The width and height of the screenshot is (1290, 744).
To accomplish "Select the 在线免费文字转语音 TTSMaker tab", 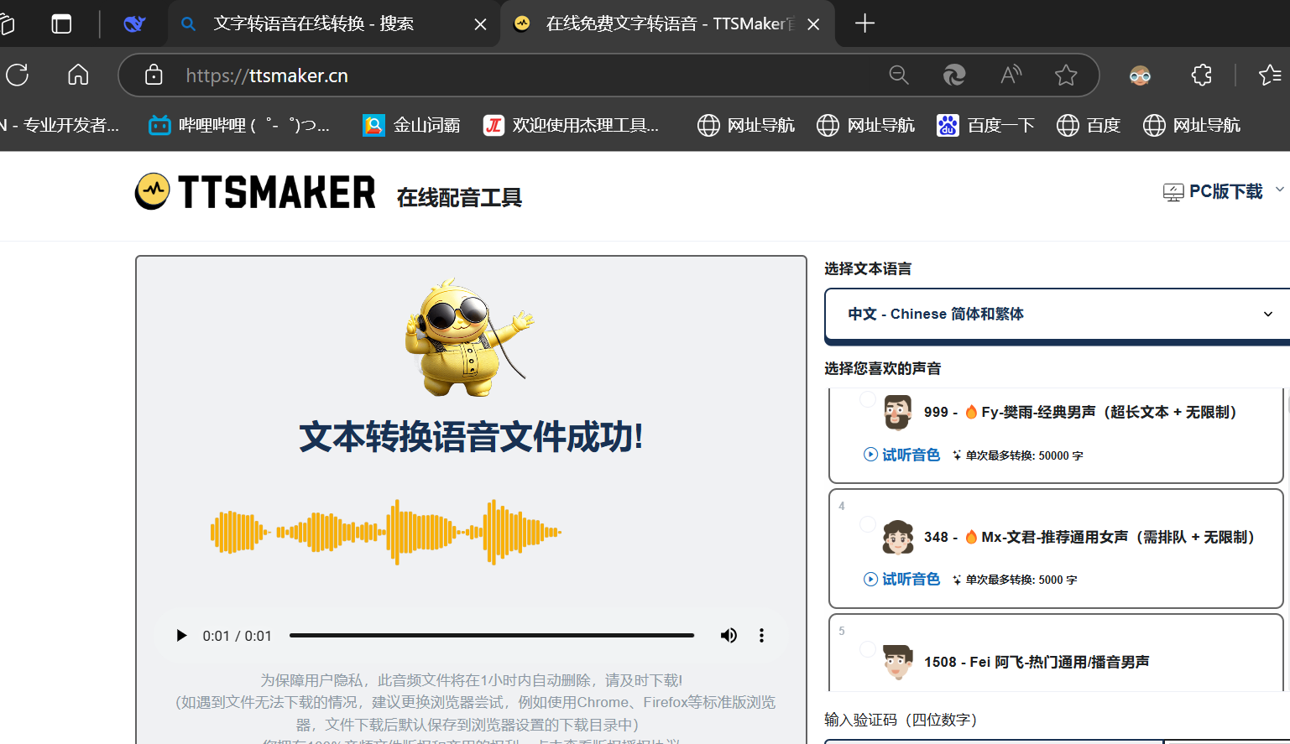I will coord(668,24).
